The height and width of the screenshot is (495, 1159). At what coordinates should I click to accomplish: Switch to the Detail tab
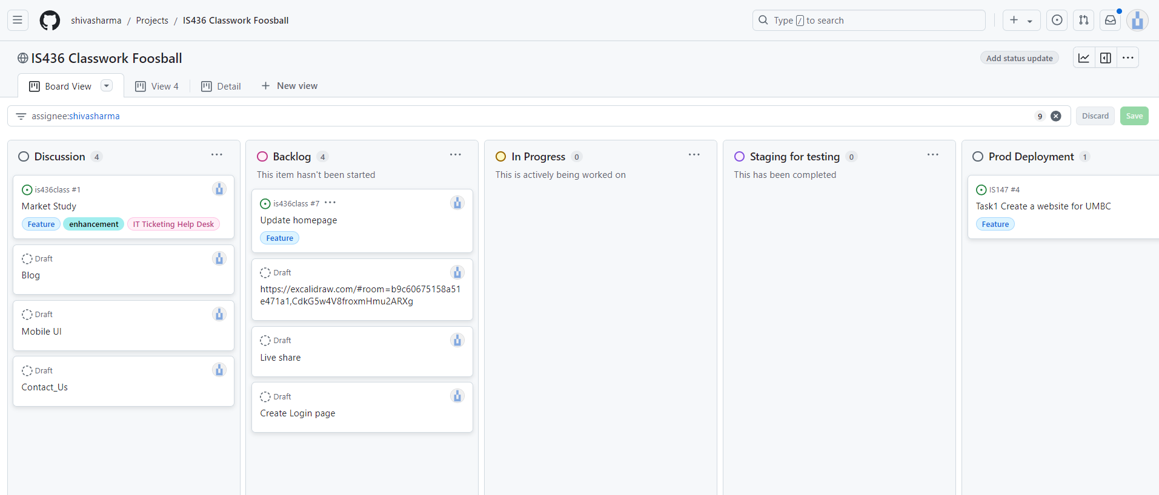pyautogui.click(x=221, y=87)
